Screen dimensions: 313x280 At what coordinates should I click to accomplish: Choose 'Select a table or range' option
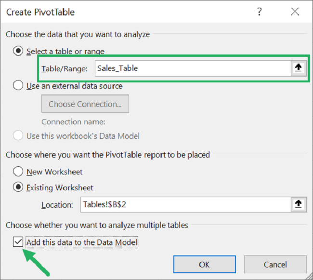18,51
